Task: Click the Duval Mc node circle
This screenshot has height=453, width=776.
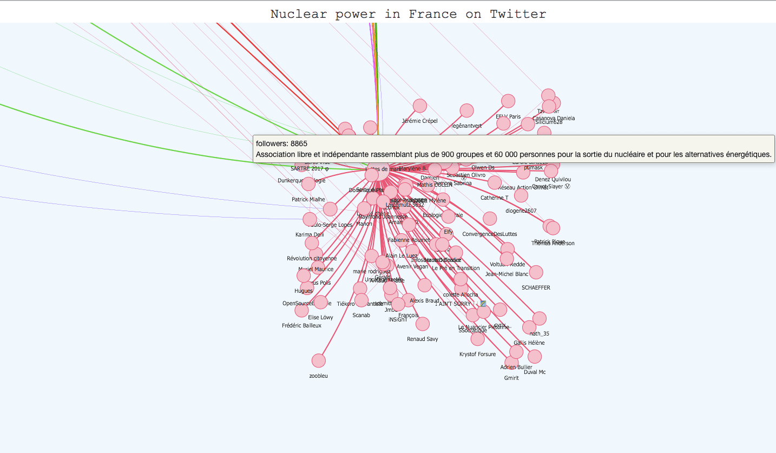Action: point(535,357)
